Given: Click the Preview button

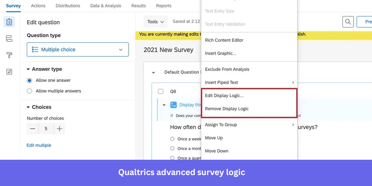Looking at the screenshot, I should 365,22.
